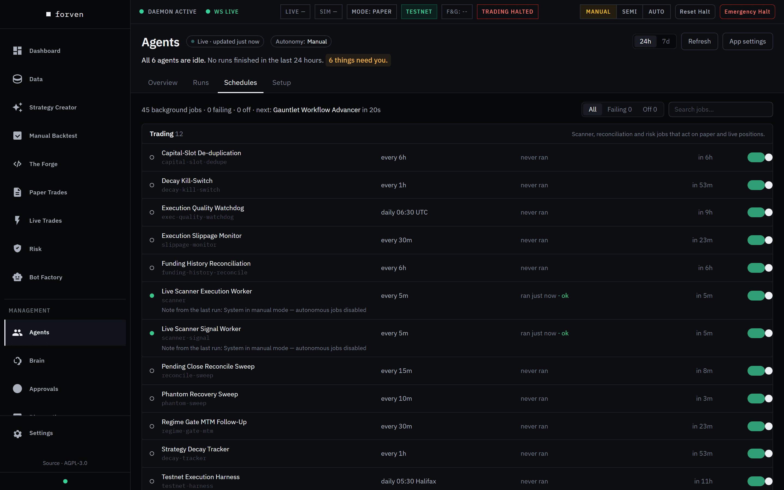Click green status dot for Live Scanner Execution Worker

pos(152,296)
